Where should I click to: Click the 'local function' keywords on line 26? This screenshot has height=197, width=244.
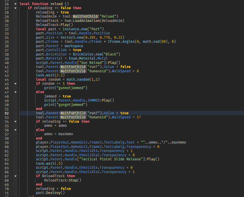click(34, 4)
